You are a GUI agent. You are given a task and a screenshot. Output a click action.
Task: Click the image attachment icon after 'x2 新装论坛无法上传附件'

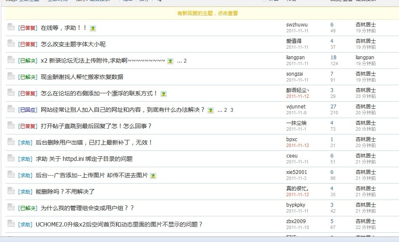point(170,61)
